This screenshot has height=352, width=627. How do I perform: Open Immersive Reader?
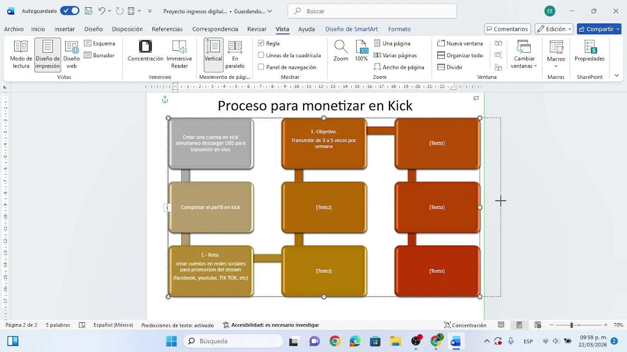pyautogui.click(x=179, y=55)
